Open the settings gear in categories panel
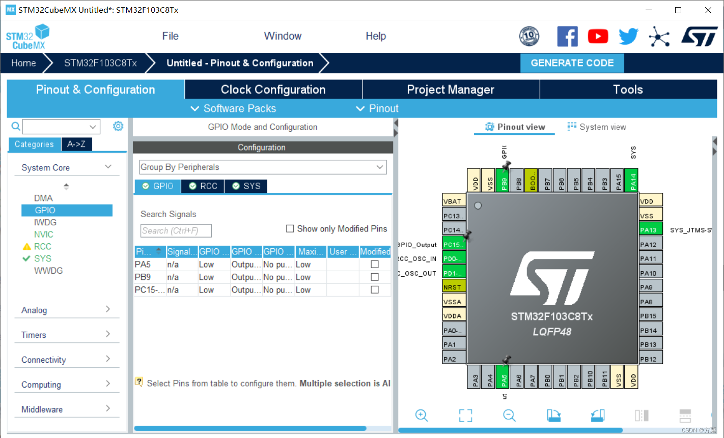Image resolution: width=724 pixels, height=438 pixels. (118, 126)
